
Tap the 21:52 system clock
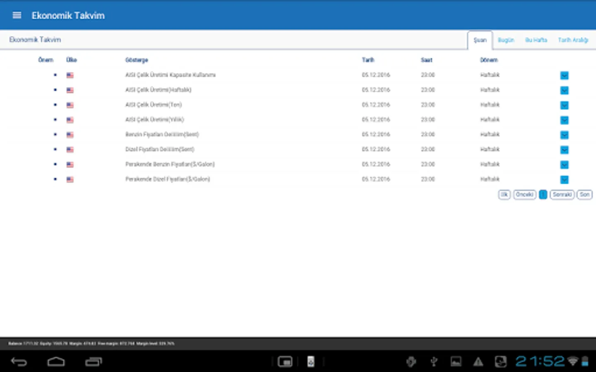coord(540,362)
